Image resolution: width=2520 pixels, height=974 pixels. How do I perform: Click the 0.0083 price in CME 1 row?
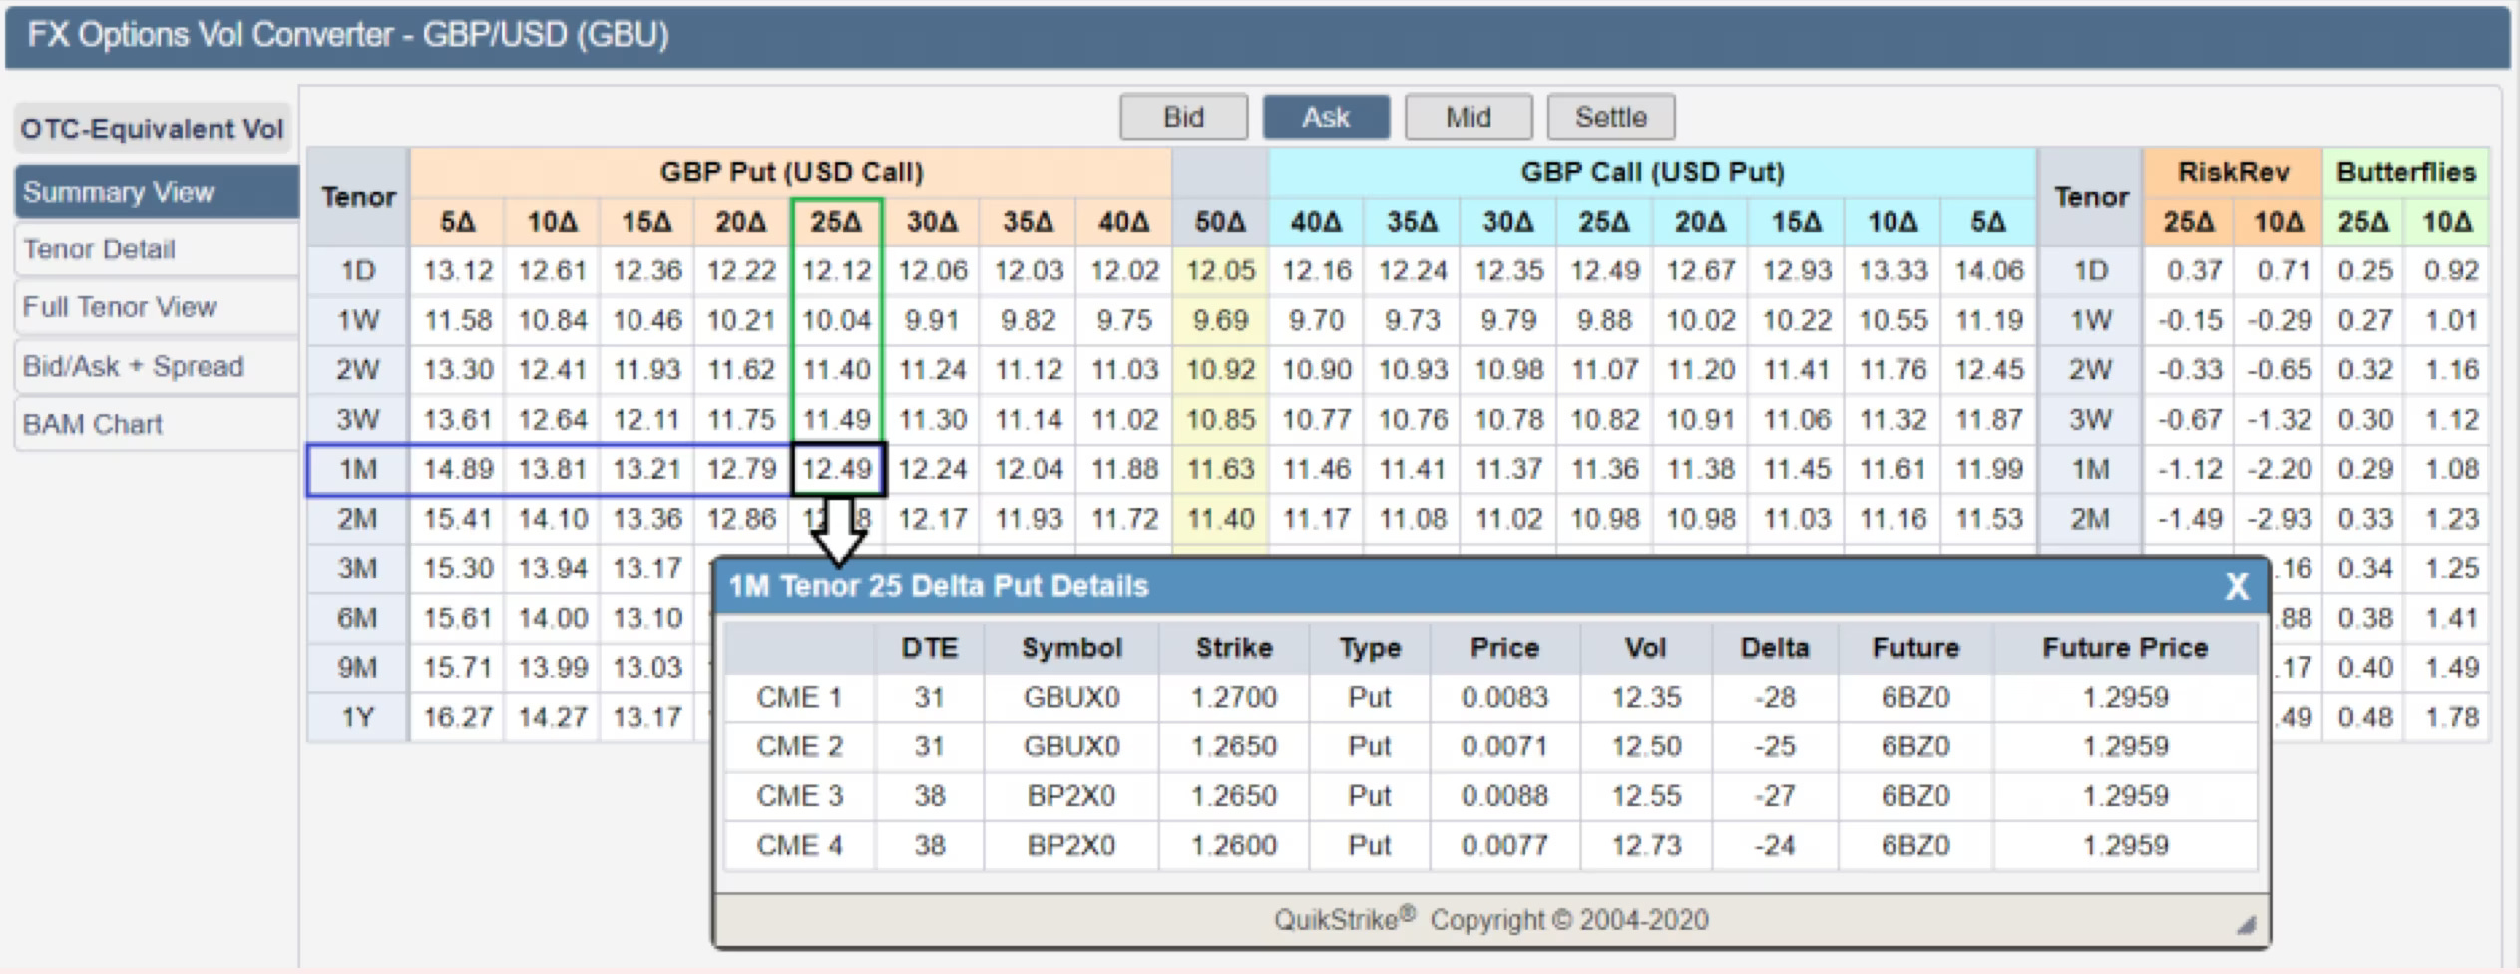(1504, 697)
